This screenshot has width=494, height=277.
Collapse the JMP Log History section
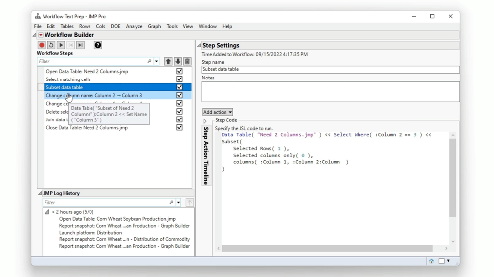coord(40,193)
